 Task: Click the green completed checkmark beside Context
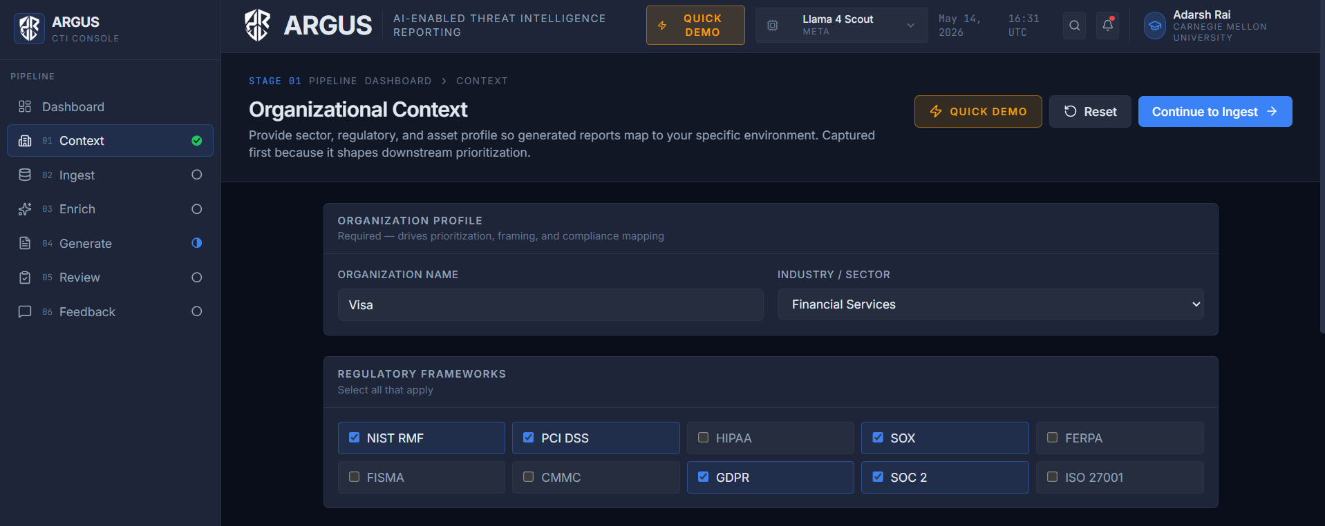pos(197,141)
